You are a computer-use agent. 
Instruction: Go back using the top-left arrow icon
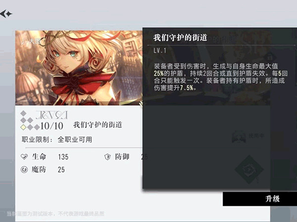tap(6, 14)
